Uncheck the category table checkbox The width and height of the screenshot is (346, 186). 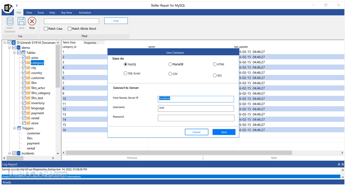(24, 63)
